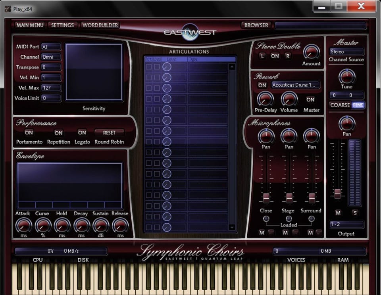Enable Stereo Double left channel L
Viewport: 381px width, 295px height.
262,56
